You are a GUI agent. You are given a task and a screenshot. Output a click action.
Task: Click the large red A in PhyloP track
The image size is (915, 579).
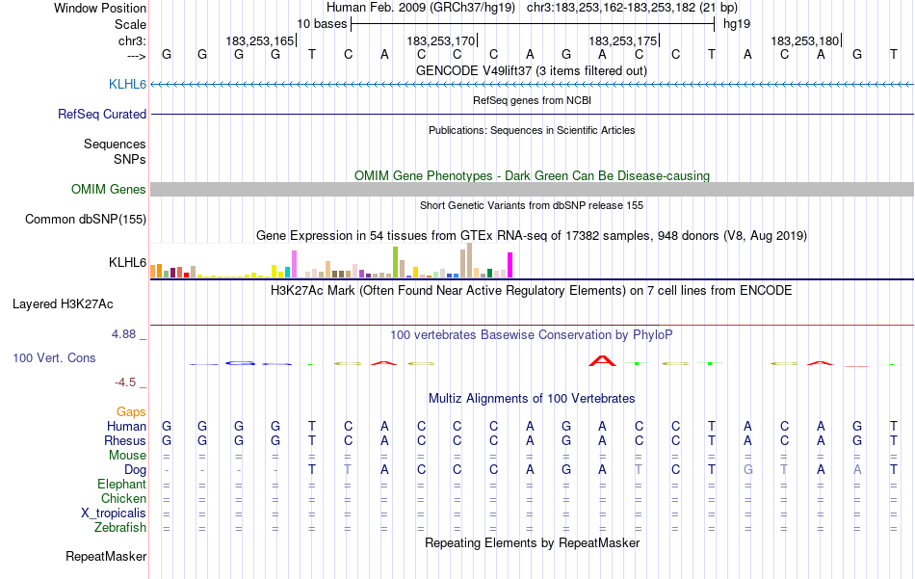tap(602, 360)
